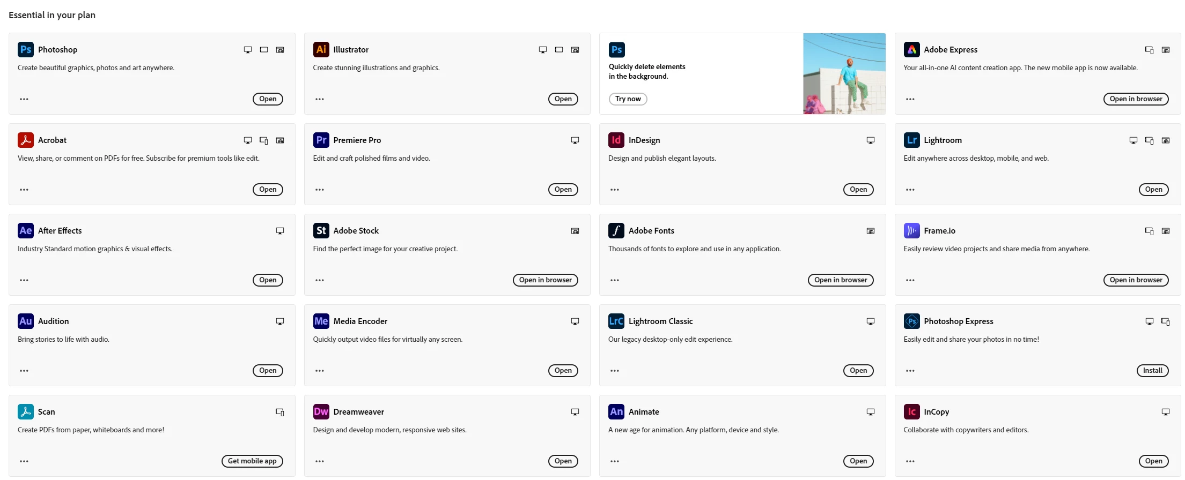The height and width of the screenshot is (480, 1185).
Task: Open the more options menu for After Effects
Action: point(24,280)
